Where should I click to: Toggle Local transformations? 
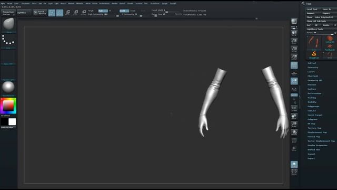click(294, 81)
